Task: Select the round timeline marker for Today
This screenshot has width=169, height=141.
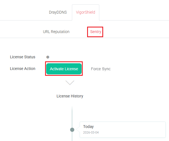Action: (x=72, y=130)
